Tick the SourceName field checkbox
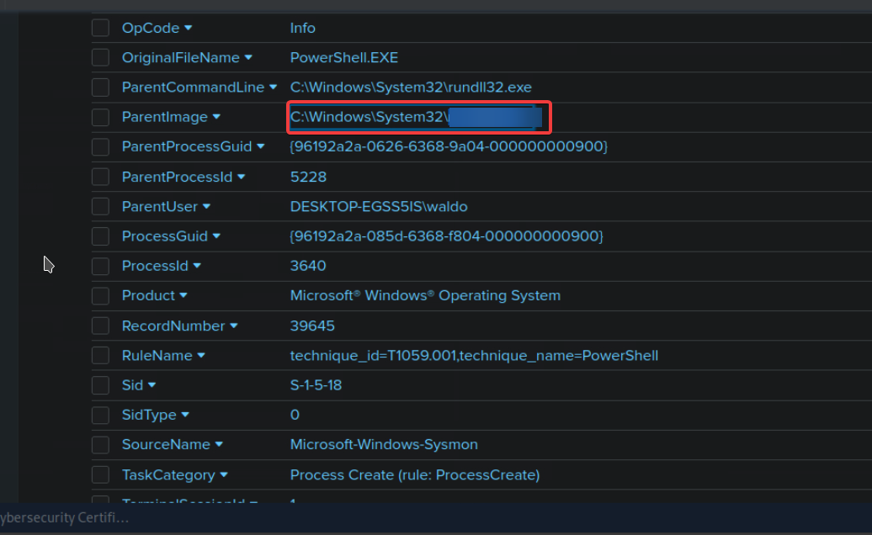The height and width of the screenshot is (535, 872). 100,444
